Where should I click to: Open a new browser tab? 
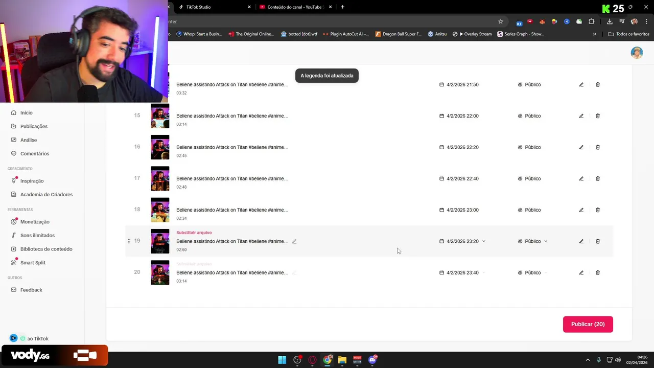click(342, 7)
